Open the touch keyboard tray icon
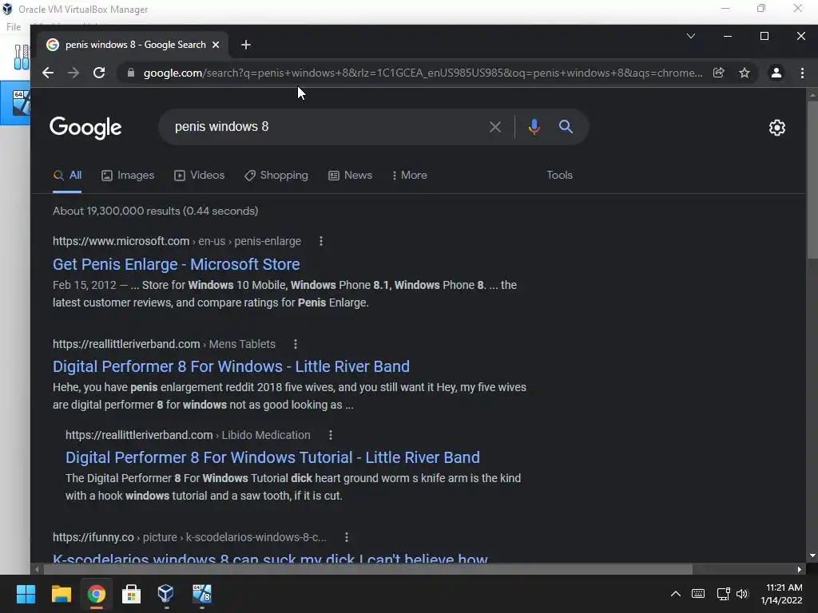818x613 pixels. pos(698,594)
